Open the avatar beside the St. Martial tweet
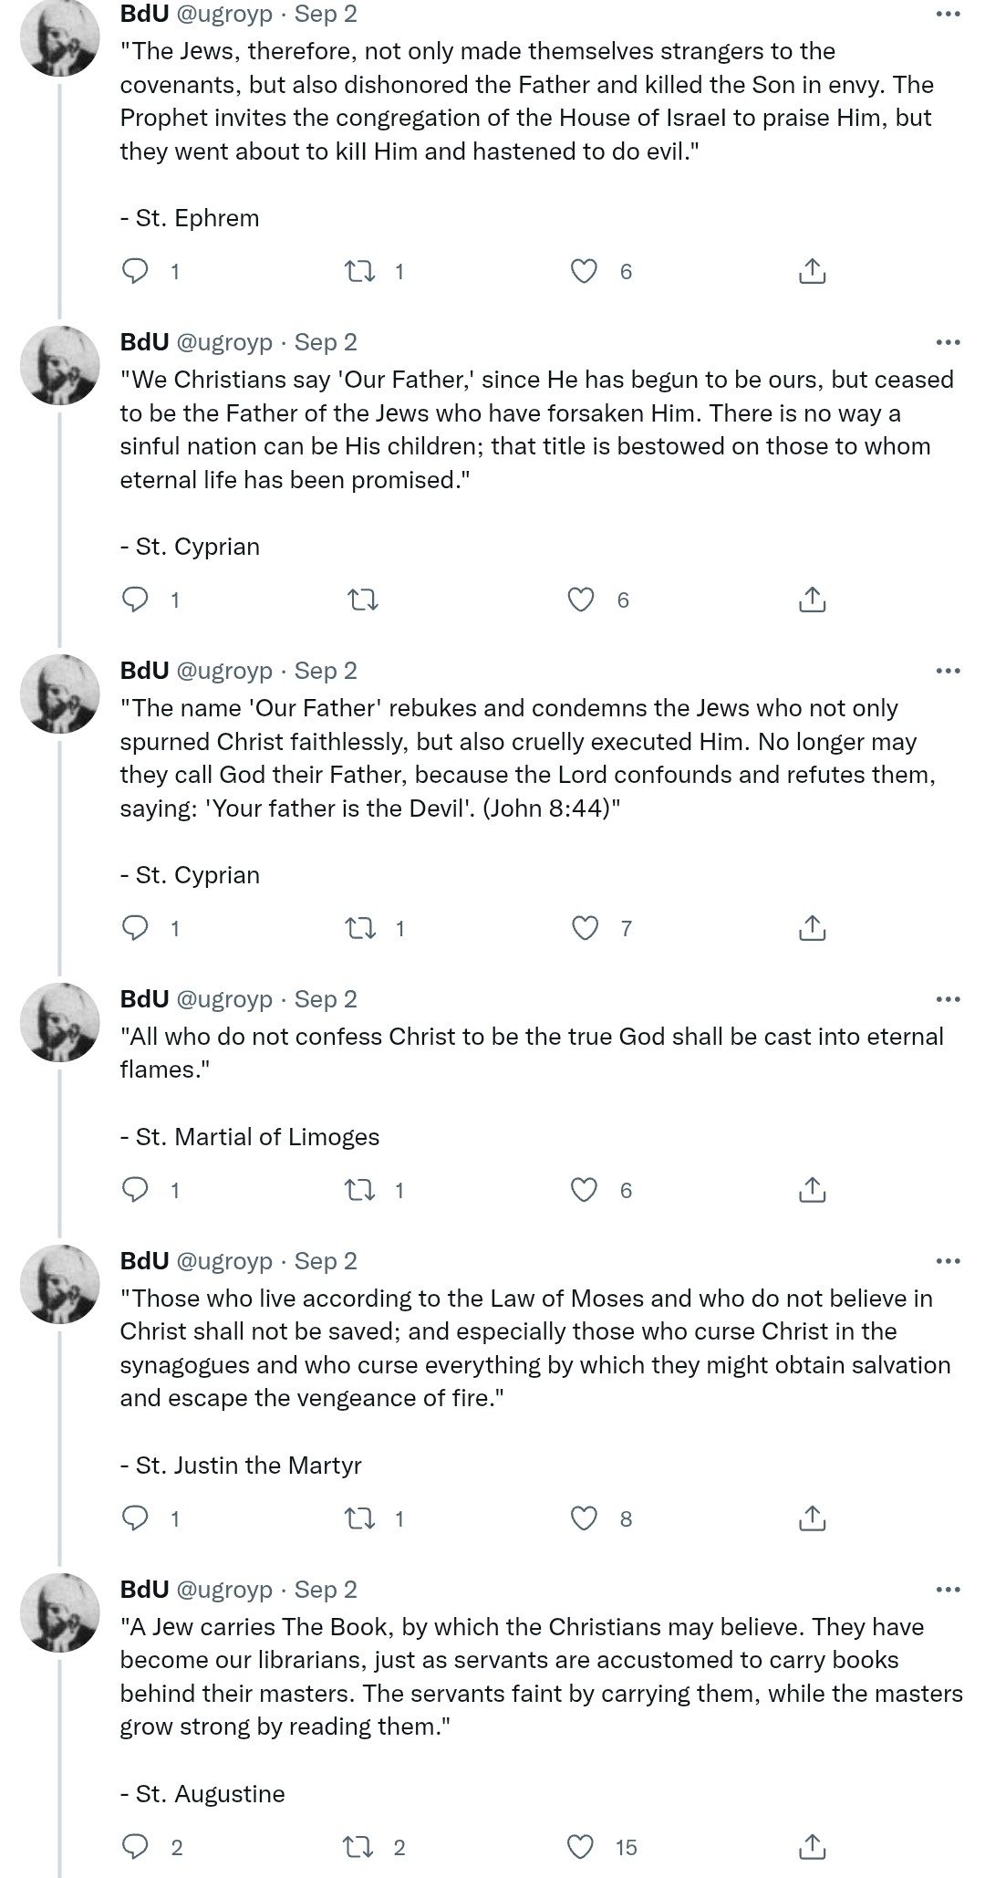Screen dimensions: 985x1878 60,1022
